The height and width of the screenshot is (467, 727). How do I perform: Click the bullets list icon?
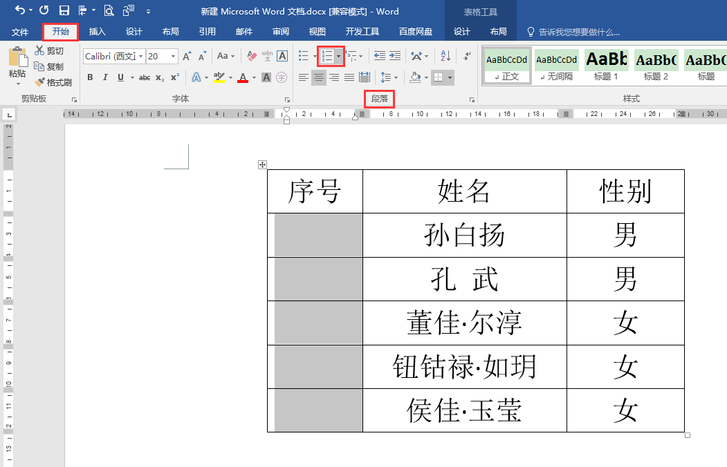pyautogui.click(x=303, y=56)
